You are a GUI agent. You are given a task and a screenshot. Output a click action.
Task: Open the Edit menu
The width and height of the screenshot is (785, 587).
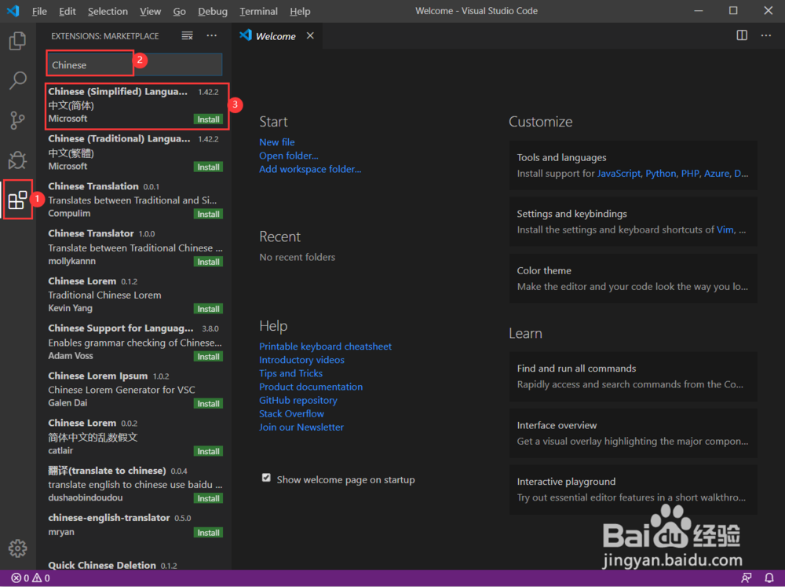coord(67,11)
